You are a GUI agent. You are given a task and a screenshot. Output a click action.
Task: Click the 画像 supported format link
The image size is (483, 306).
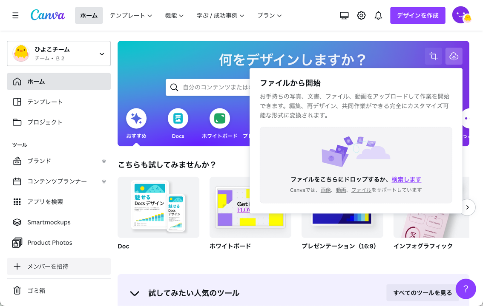click(x=325, y=190)
